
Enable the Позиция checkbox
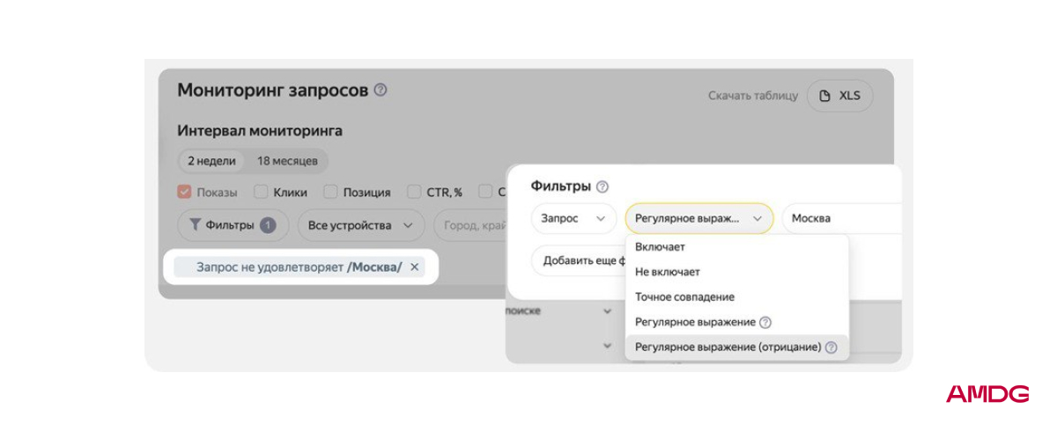coord(330,192)
